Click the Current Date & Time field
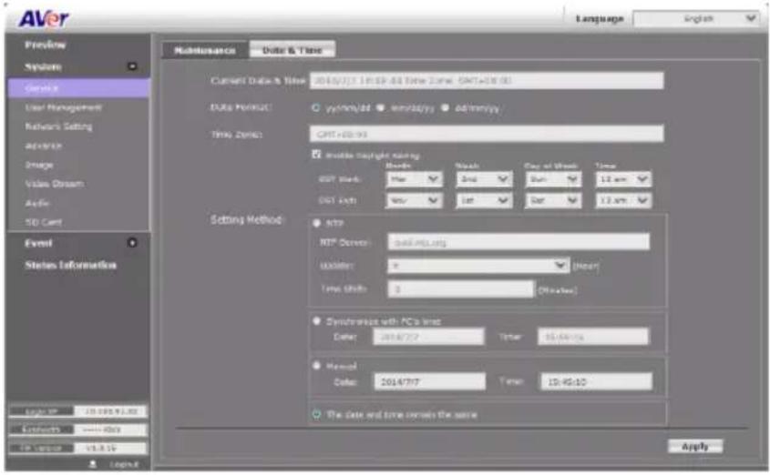770x475 pixels. point(487,80)
